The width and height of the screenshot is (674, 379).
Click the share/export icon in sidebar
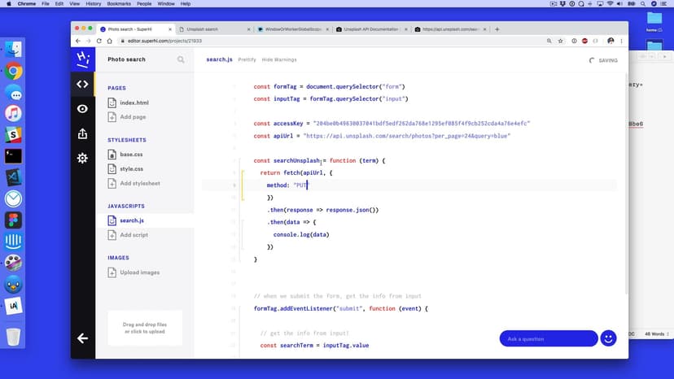[82, 133]
